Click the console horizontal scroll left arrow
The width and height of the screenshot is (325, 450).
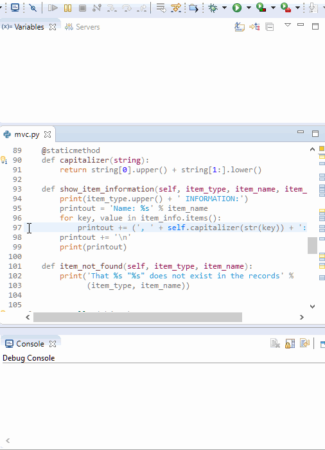pyautogui.click(x=8, y=440)
